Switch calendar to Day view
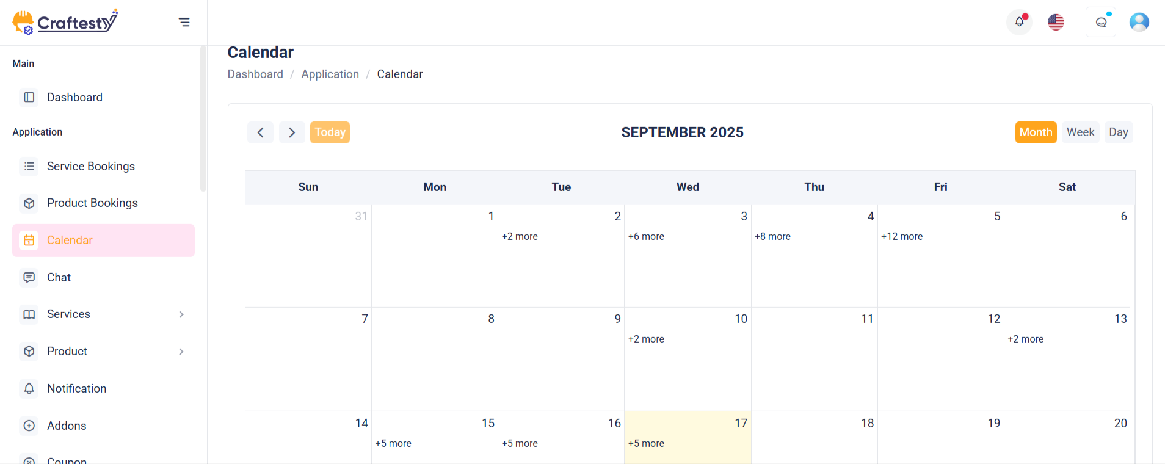Screen dimensions: 1165x464 pos(1118,132)
